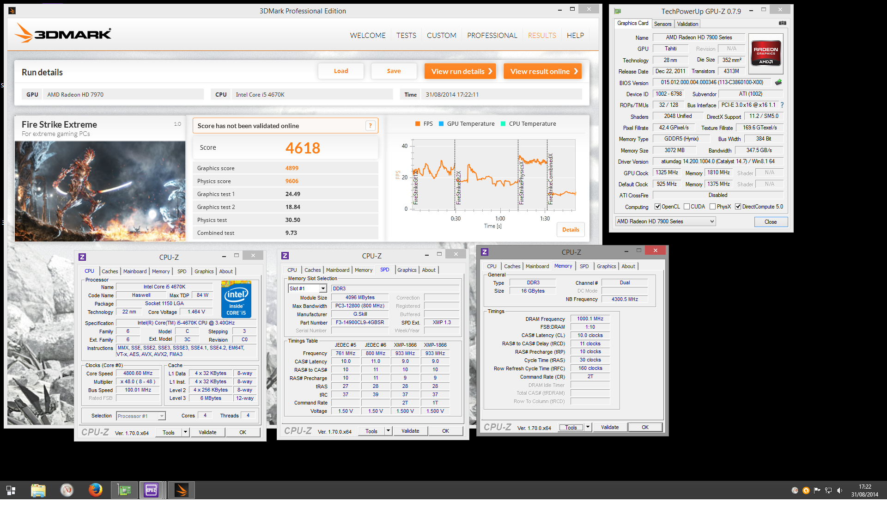The image size is (887, 515).
Task: Expand Tools arrow in the CPU-Z CPU window
Action: (x=185, y=433)
